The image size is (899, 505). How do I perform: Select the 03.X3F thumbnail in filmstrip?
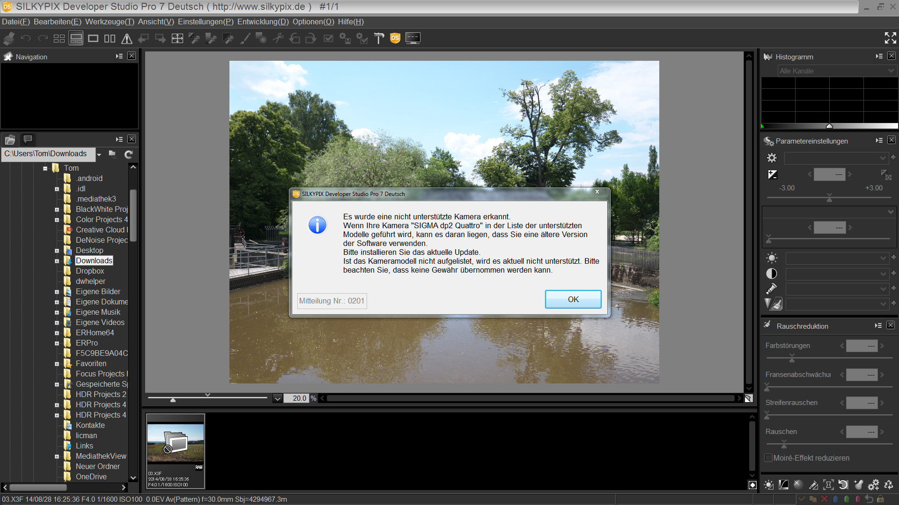(x=176, y=451)
